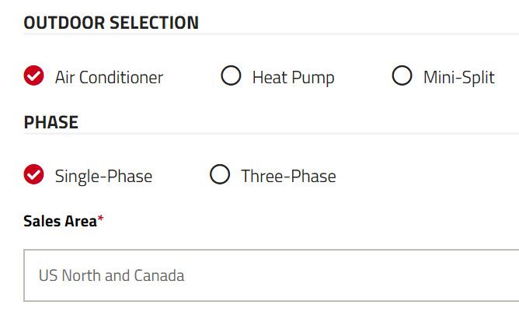Click the red checkmark beside Single-Phase

pos(33,174)
